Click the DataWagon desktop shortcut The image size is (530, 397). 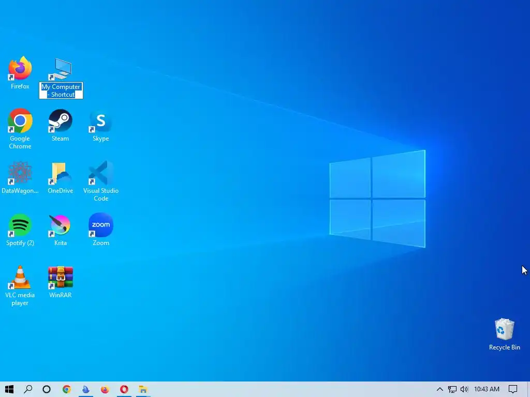tap(20, 173)
